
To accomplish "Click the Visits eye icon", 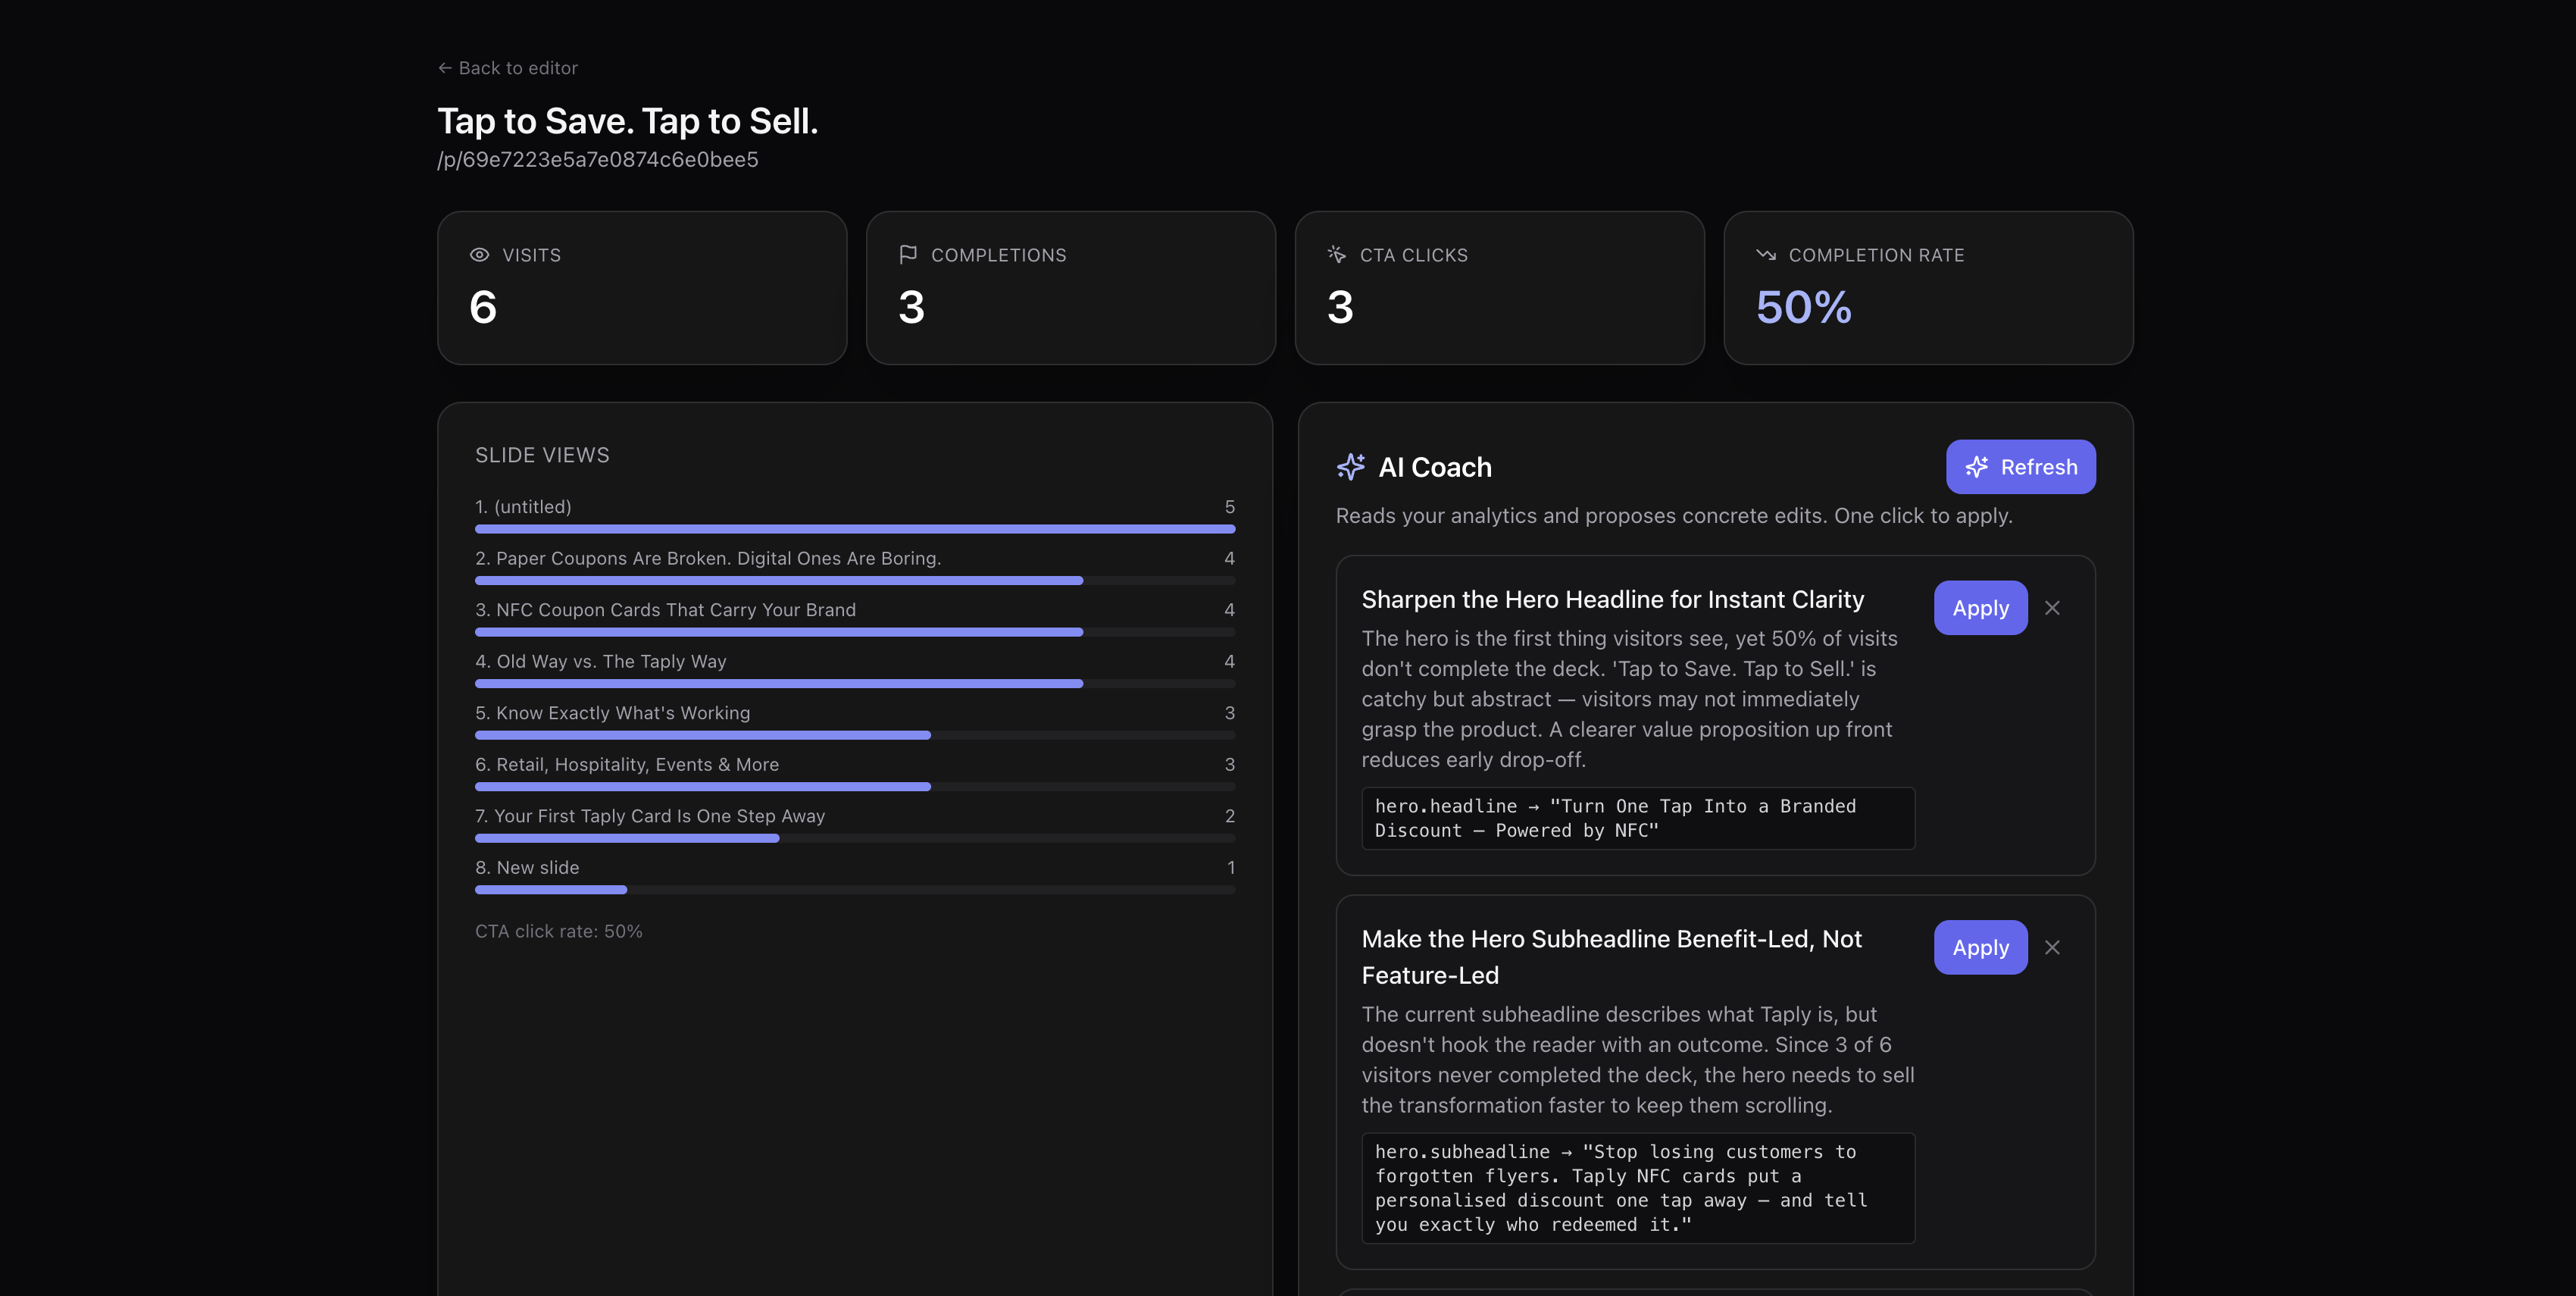I will point(479,255).
